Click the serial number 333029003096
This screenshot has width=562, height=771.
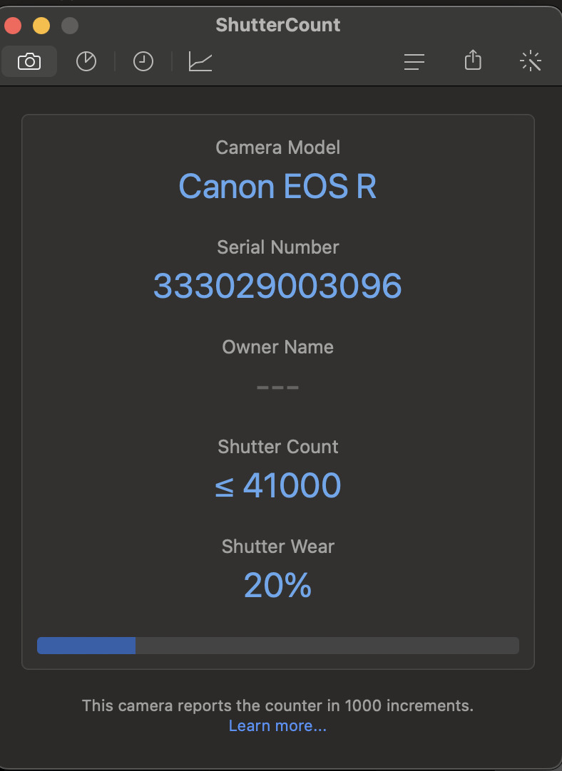[x=277, y=286]
